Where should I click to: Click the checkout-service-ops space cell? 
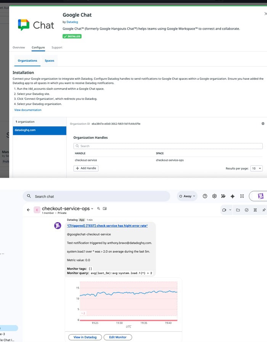pos(170,160)
